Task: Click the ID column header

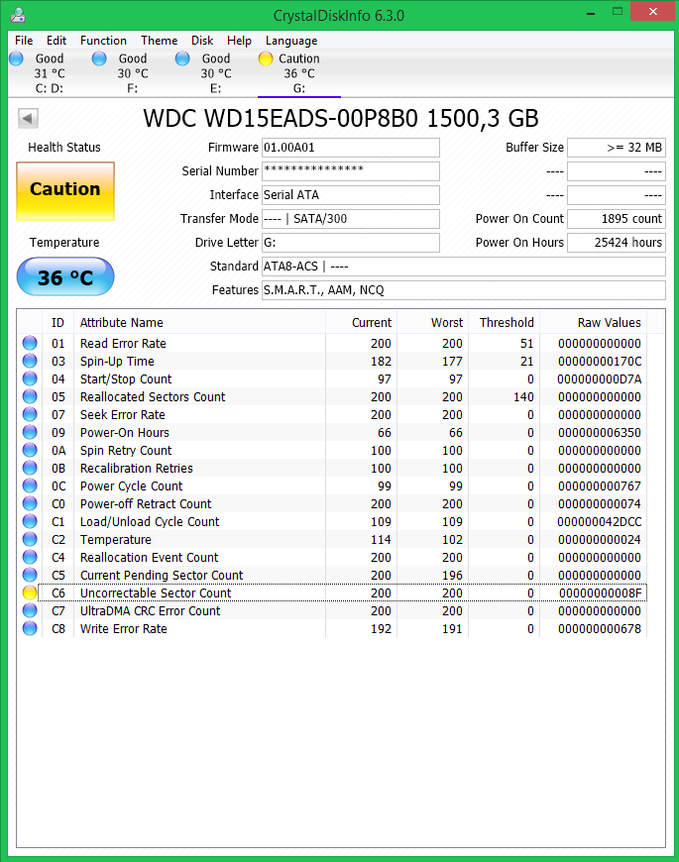Action: click(57, 323)
